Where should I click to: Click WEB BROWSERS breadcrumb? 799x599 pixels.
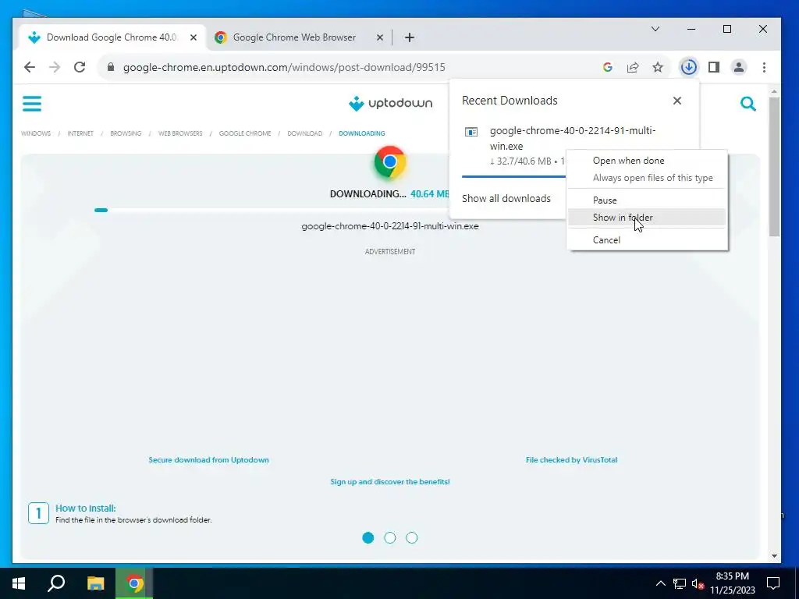pyautogui.click(x=180, y=133)
